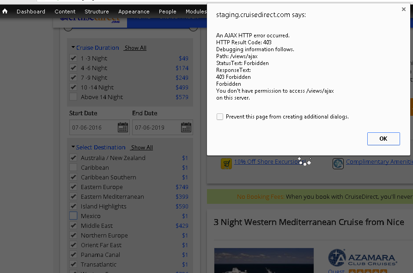The image size is (413, 273).
Task: Click the Azamara Club Cruises logo
Action: (363, 258)
